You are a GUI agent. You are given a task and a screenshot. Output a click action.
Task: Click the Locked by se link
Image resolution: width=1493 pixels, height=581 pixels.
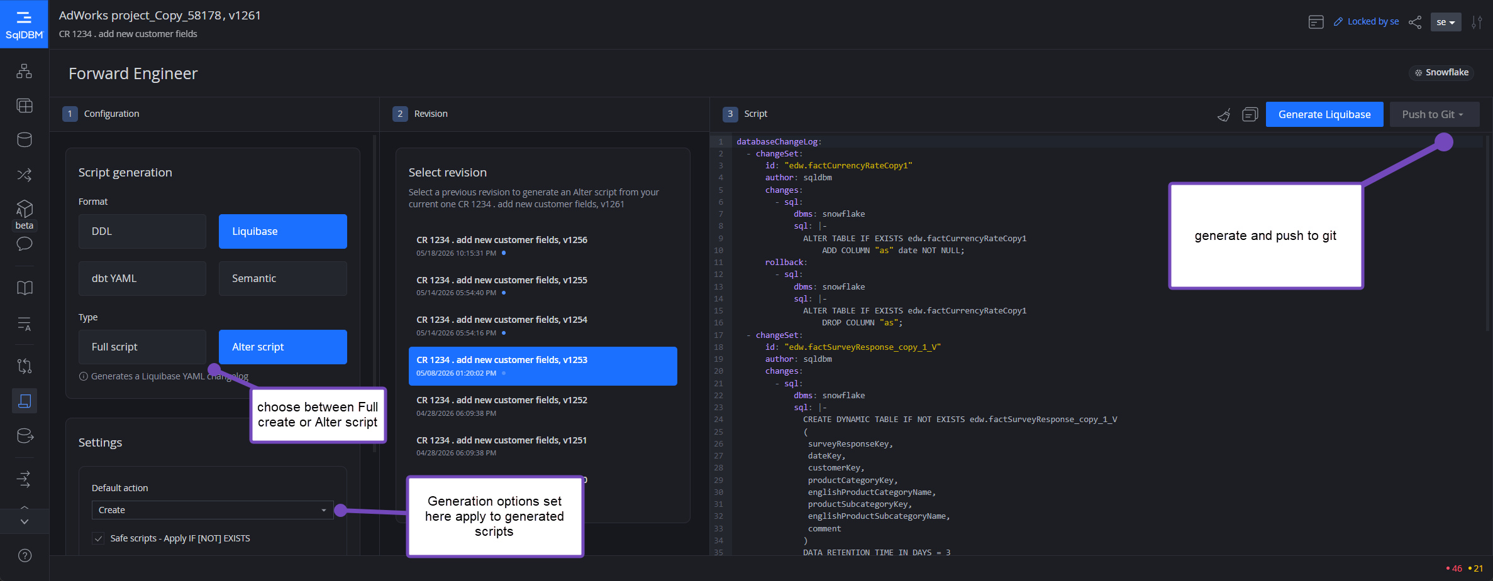click(1373, 22)
